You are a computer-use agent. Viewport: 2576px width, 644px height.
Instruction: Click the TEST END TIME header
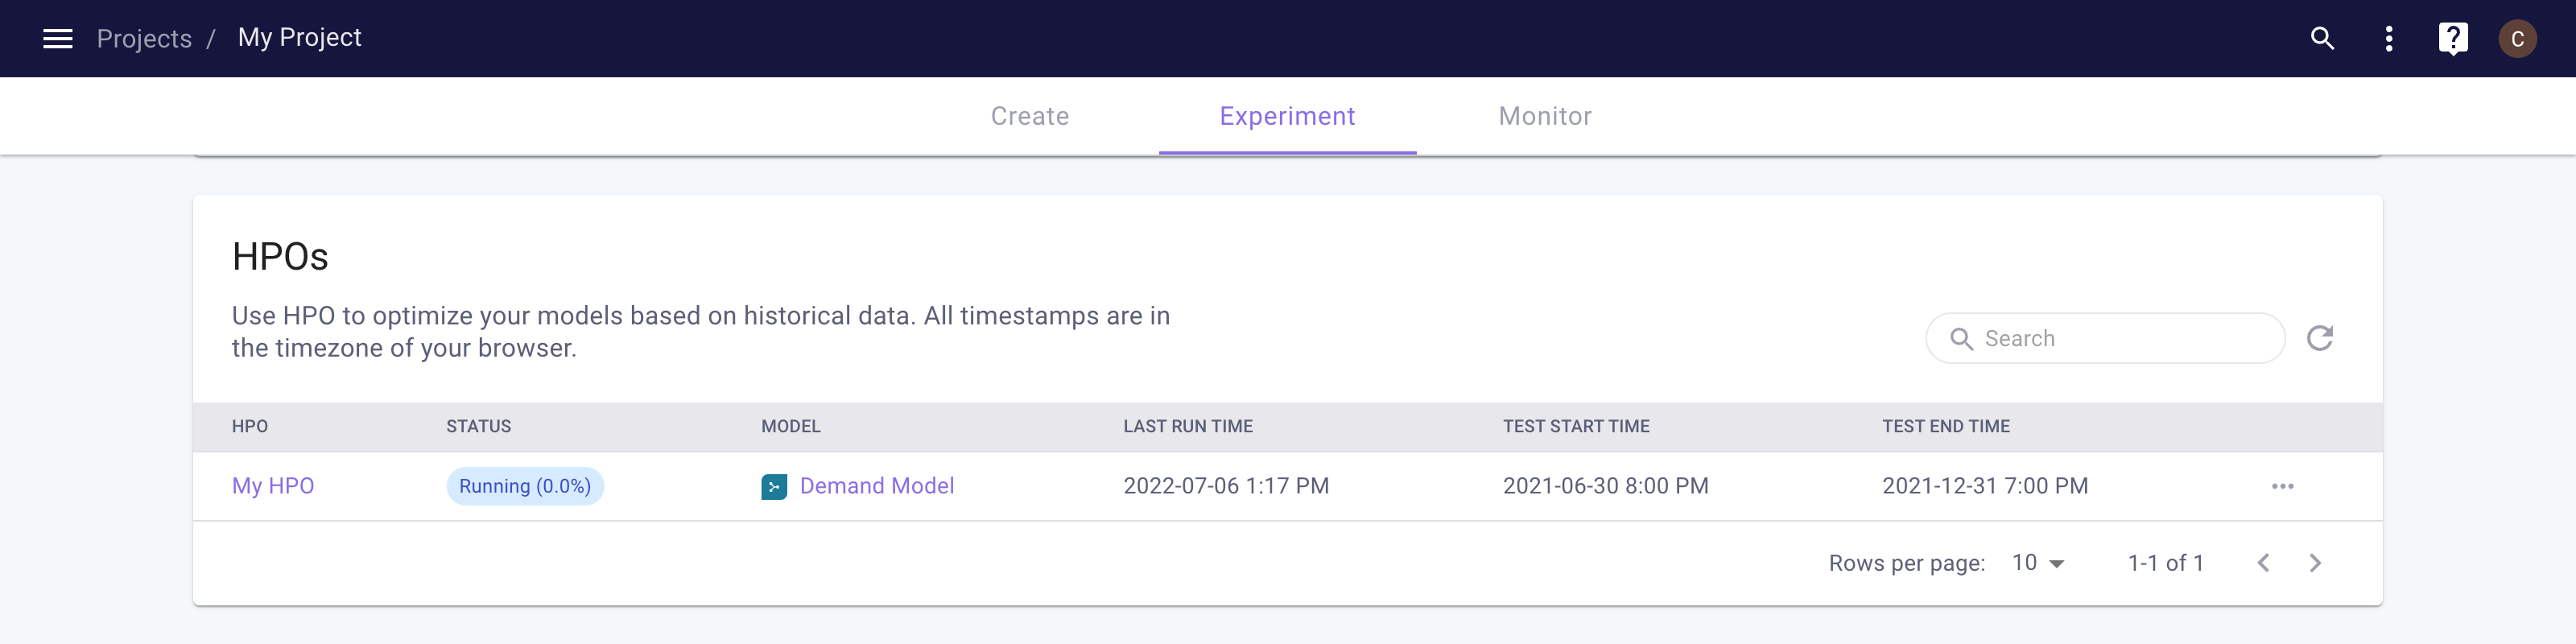pos(1945,426)
